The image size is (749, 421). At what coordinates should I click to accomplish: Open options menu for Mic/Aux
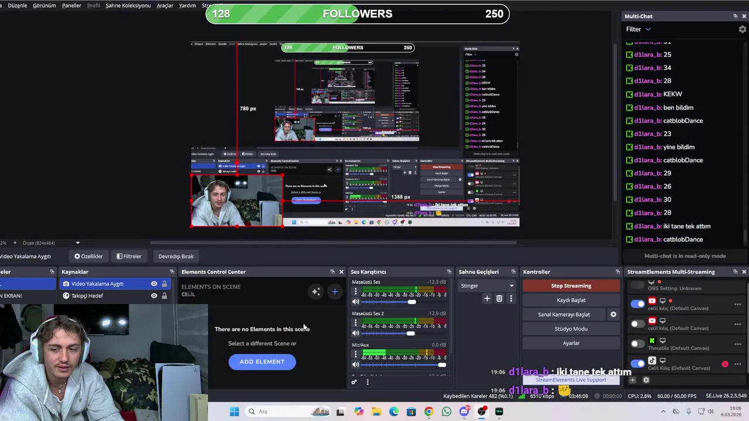(355, 354)
